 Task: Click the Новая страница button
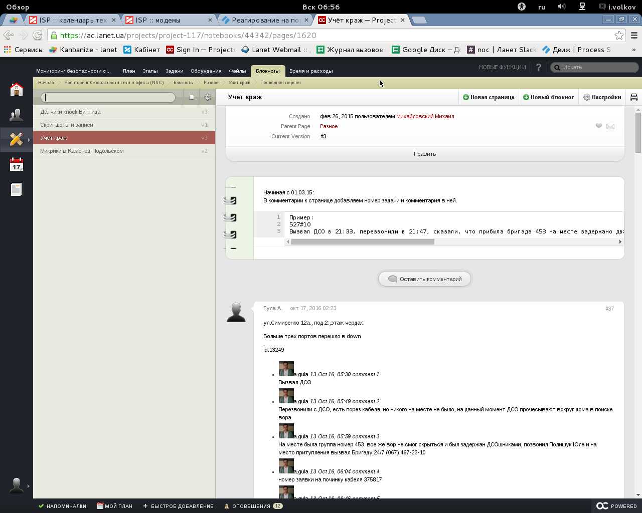click(489, 97)
